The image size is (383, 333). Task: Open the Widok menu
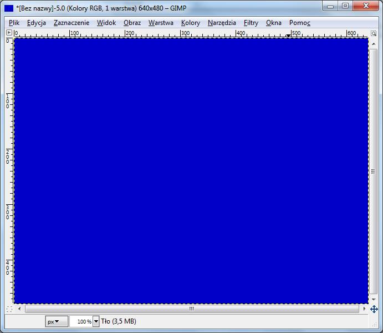pos(106,23)
